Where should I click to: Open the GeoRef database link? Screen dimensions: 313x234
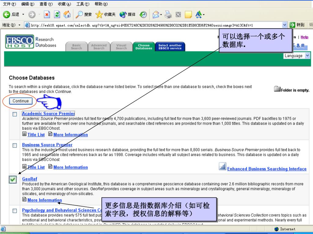pyautogui.click(x=30, y=179)
